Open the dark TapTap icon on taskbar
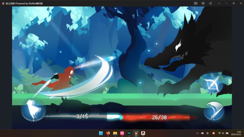244x137 pixels. pos(129,133)
